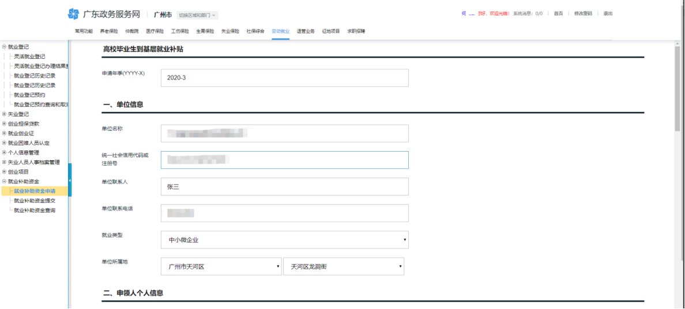The height and width of the screenshot is (309, 685).
Task: Collapse sidebar using the blue arrow handle
Action: click(70, 180)
